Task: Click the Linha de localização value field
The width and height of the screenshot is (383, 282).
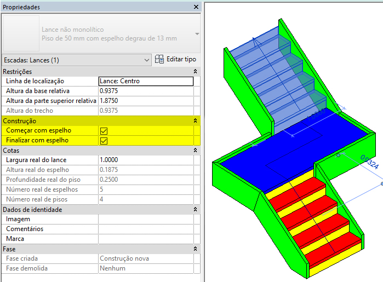Action: pyautogui.click(x=146, y=81)
